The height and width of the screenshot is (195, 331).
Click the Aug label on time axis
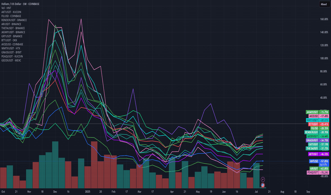click(x=282, y=192)
